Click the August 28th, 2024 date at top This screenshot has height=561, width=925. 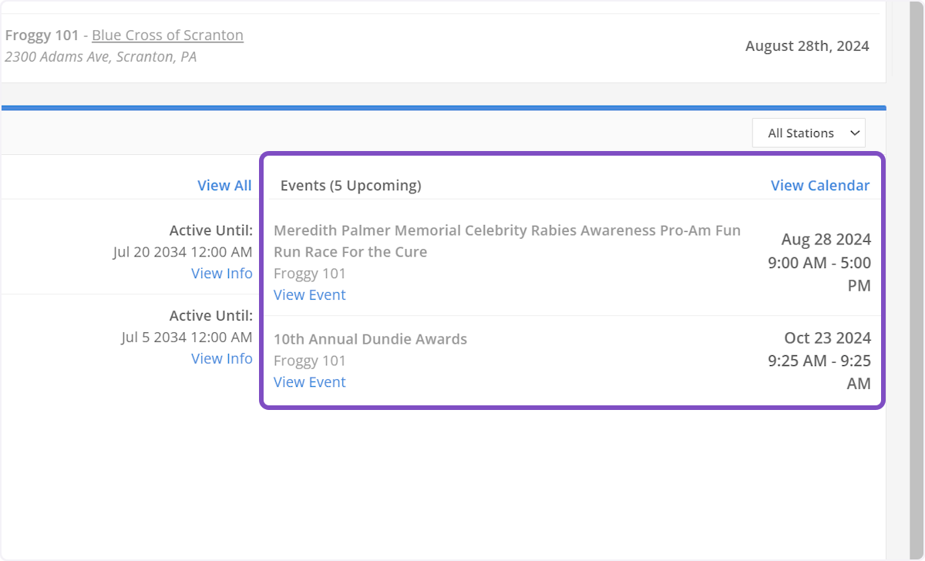[807, 46]
